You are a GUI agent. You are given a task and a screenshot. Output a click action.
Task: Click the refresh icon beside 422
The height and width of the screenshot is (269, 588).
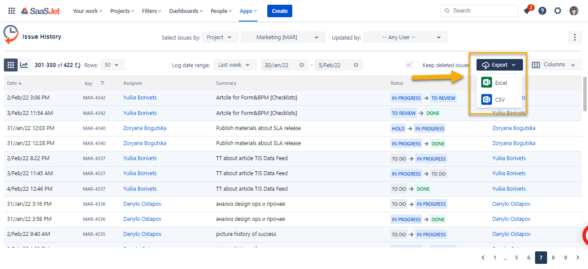click(x=77, y=65)
